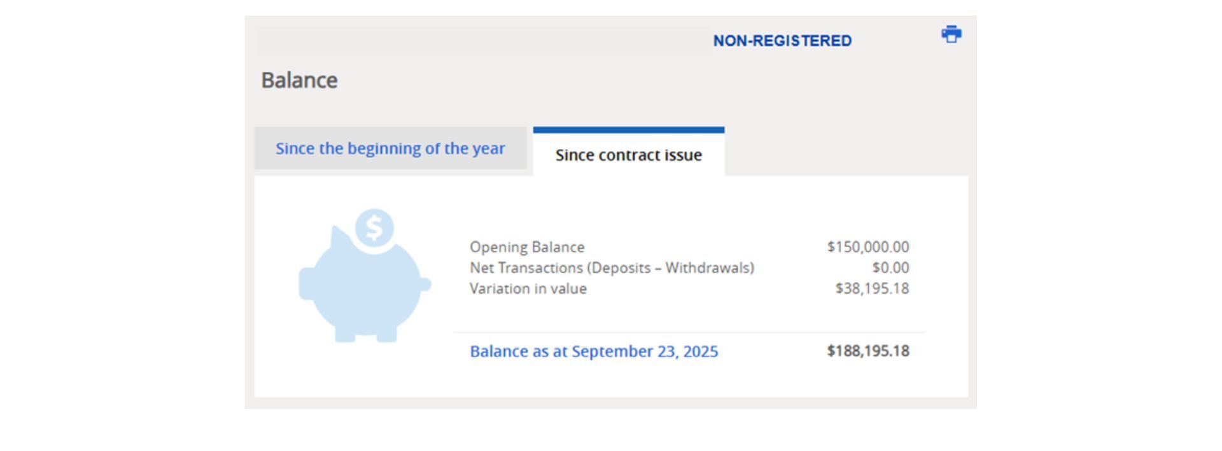Click the $38,195.18 variation amount
Viewport: 1222px width, 451px height.
871,289
